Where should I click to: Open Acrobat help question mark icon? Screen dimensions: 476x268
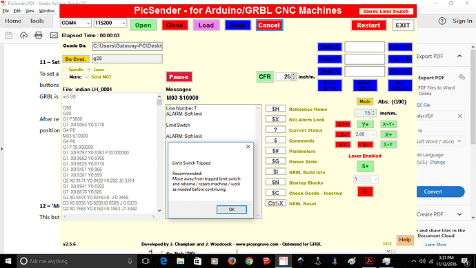(x=442, y=21)
